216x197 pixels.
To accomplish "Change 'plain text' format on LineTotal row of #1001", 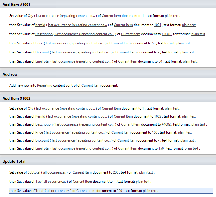I will [x=189, y=61].
